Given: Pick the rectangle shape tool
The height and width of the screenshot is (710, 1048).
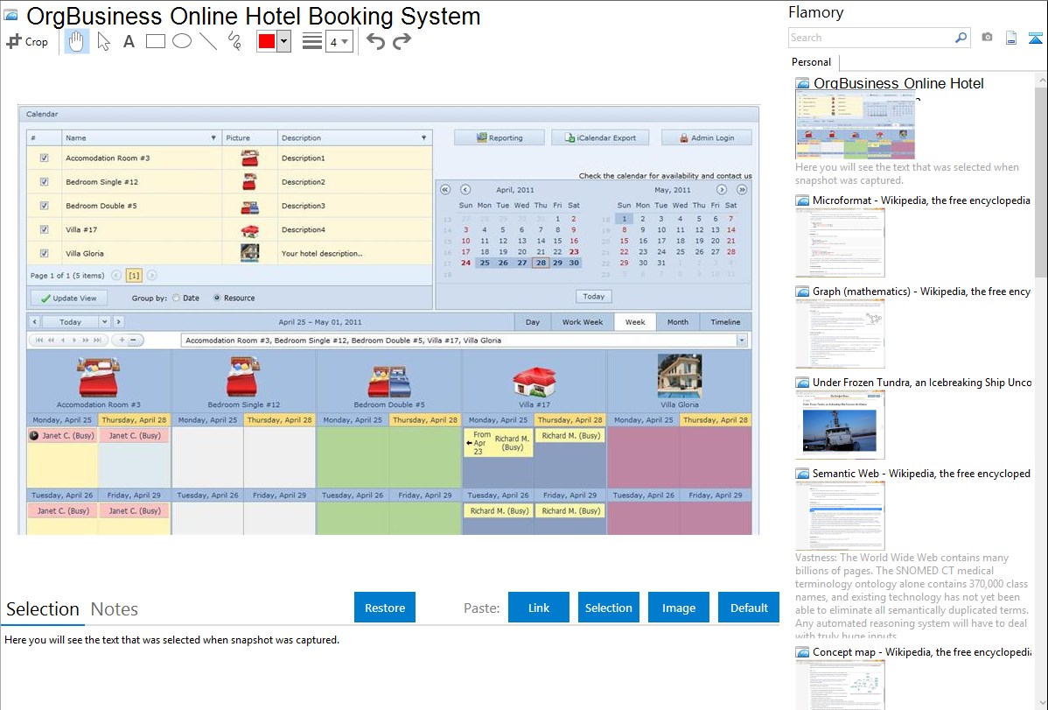Looking at the screenshot, I should pyautogui.click(x=155, y=41).
